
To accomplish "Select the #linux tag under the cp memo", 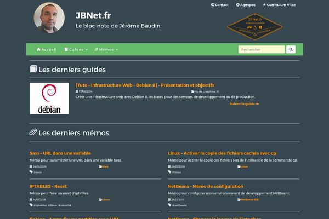I will click(177, 172).
